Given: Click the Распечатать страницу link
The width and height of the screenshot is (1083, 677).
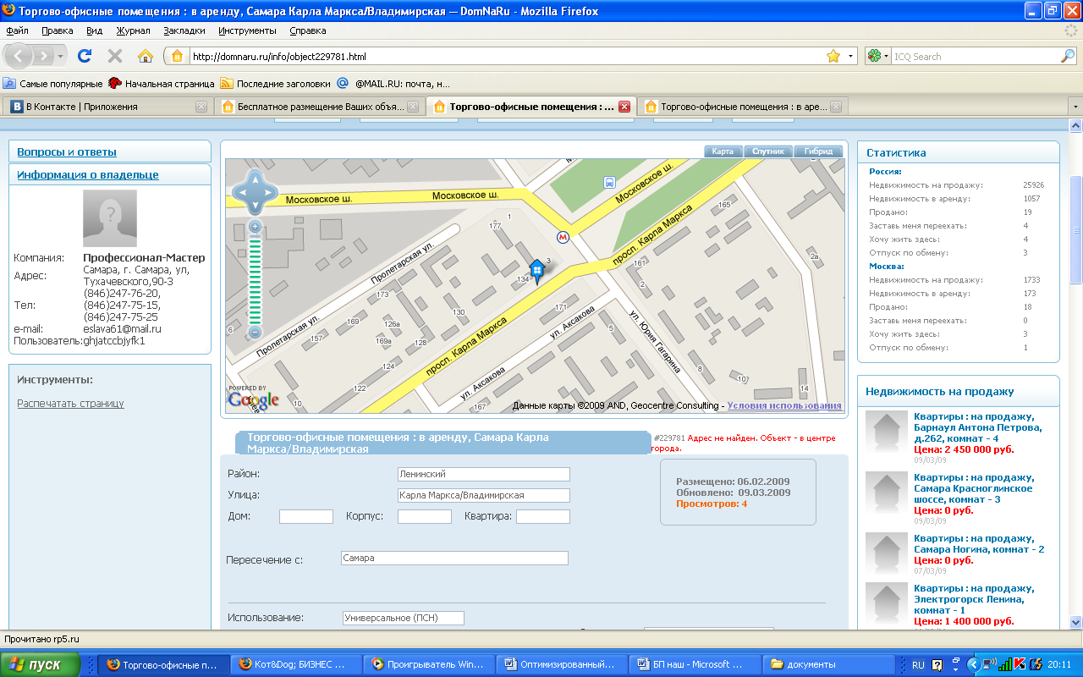Looking at the screenshot, I should 70,404.
